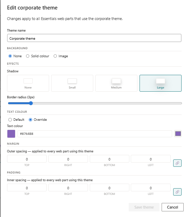190x217 pixels.
Task: Choose the None shadow option
Action: pyautogui.click(x=28, y=83)
